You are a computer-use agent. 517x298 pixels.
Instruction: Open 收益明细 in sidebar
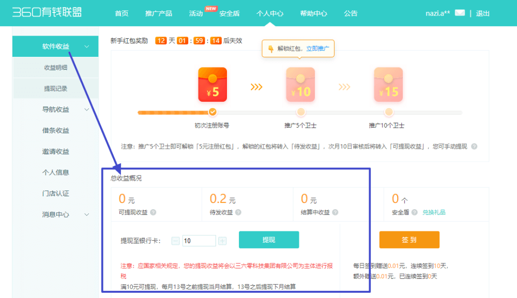pyautogui.click(x=55, y=68)
